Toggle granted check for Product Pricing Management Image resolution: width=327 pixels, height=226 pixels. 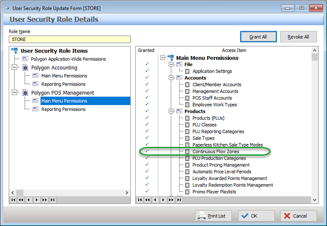click(x=147, y=164)
